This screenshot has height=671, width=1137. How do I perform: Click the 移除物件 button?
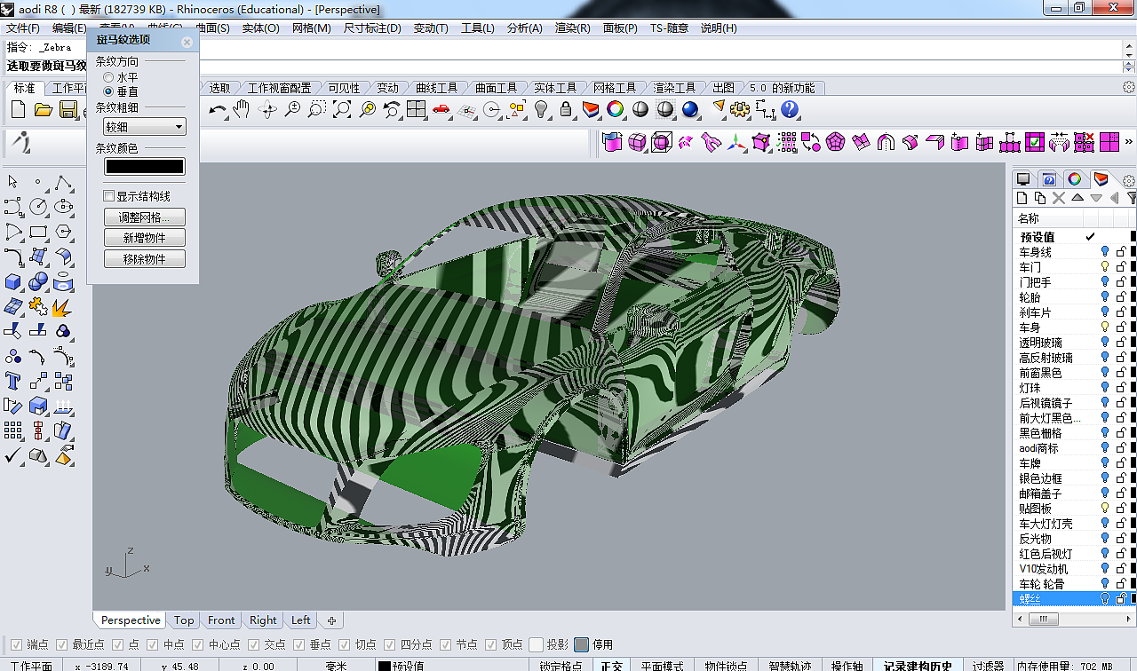[144, 259]
